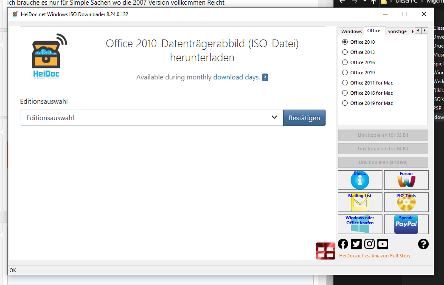Open the Facebook icon
Viewport: 444px width, 285px height.
[343, 244]
